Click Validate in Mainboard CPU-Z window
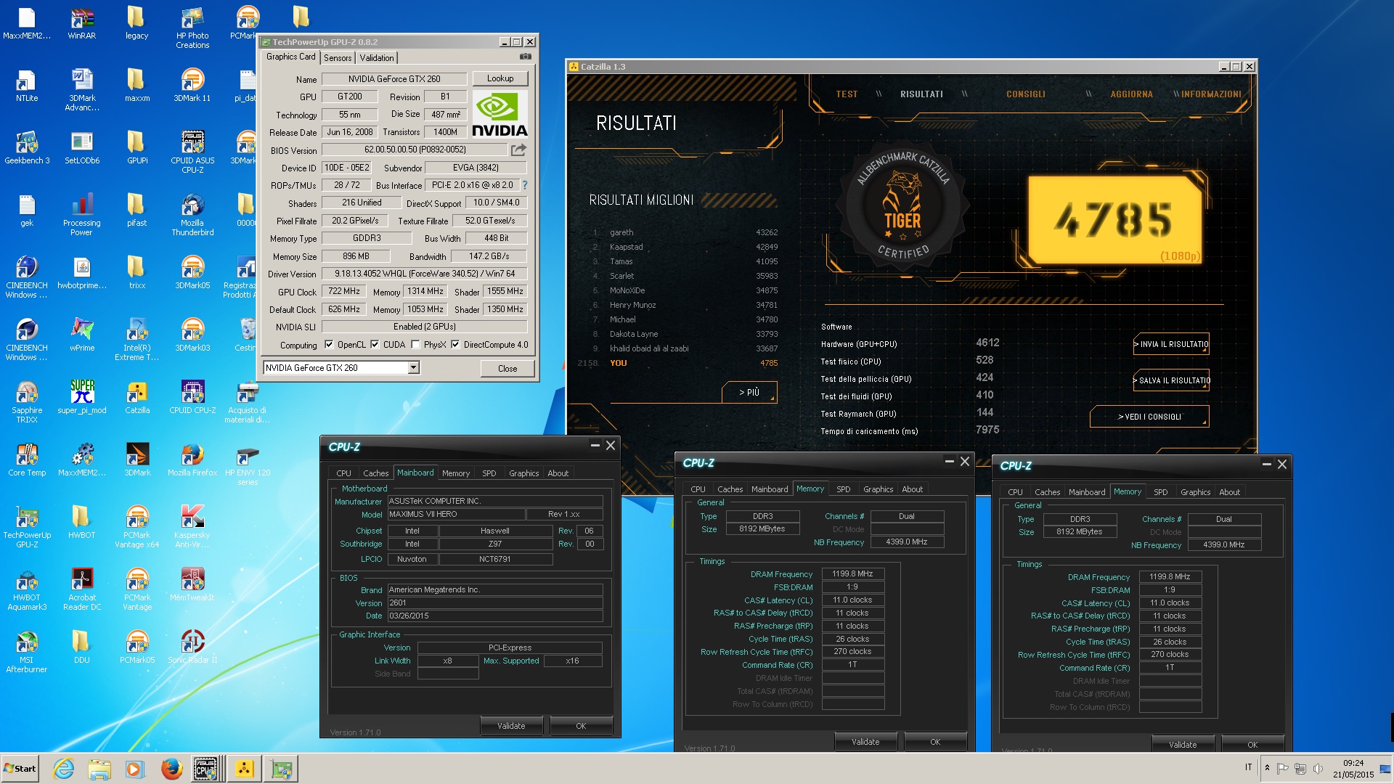 [511, 726]
